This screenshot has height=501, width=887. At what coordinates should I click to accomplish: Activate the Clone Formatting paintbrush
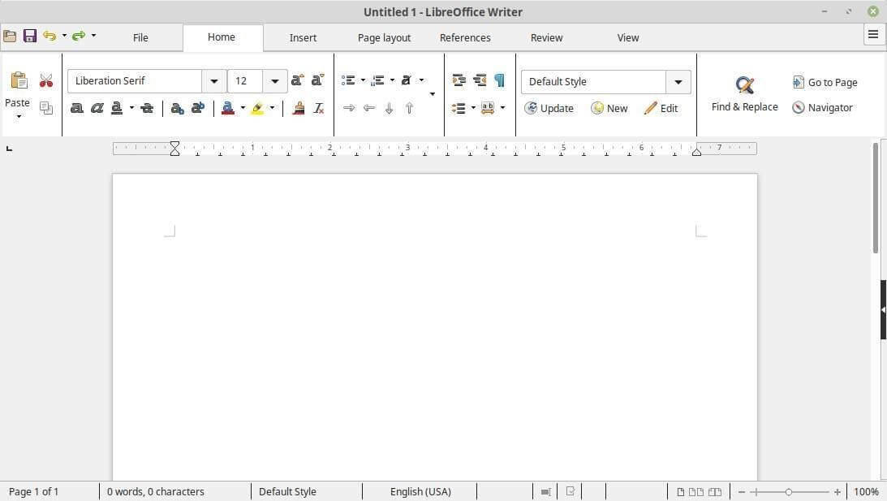click(x=298, y=108)
